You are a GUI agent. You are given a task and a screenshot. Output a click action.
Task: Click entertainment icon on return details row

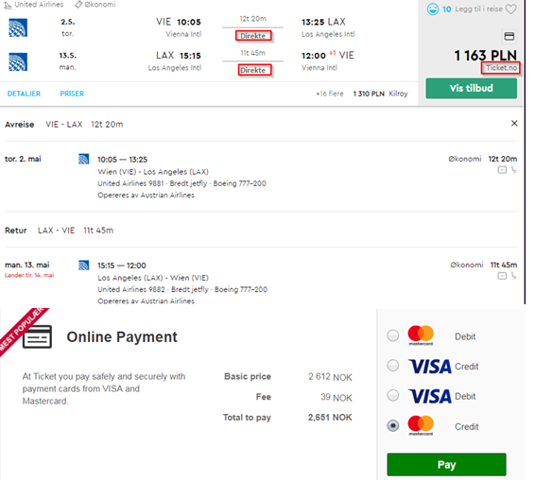(502, 276)
